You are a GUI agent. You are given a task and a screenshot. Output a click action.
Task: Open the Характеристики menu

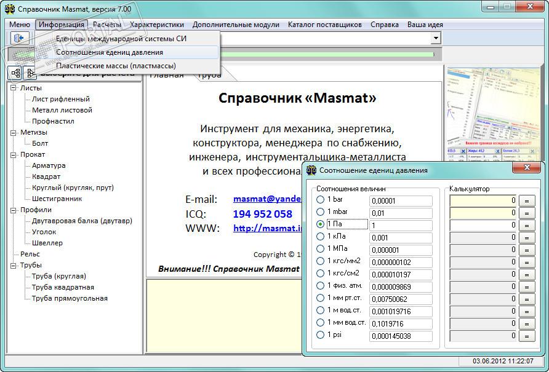point(157,25)
